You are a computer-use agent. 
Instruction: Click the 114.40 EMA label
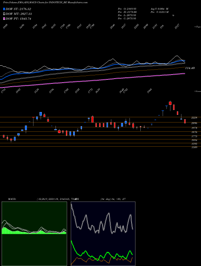point(190,68)
